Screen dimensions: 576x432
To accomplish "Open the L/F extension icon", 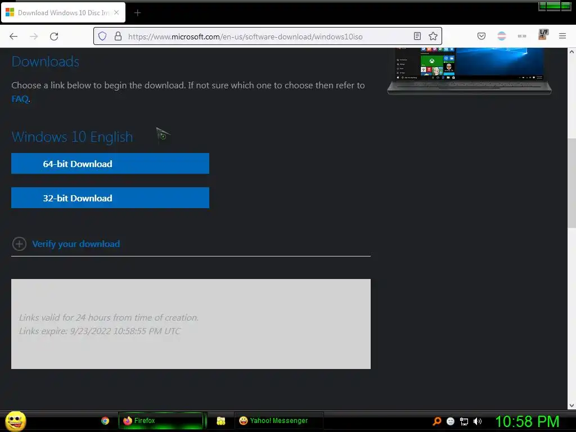I will click(543, 34).
